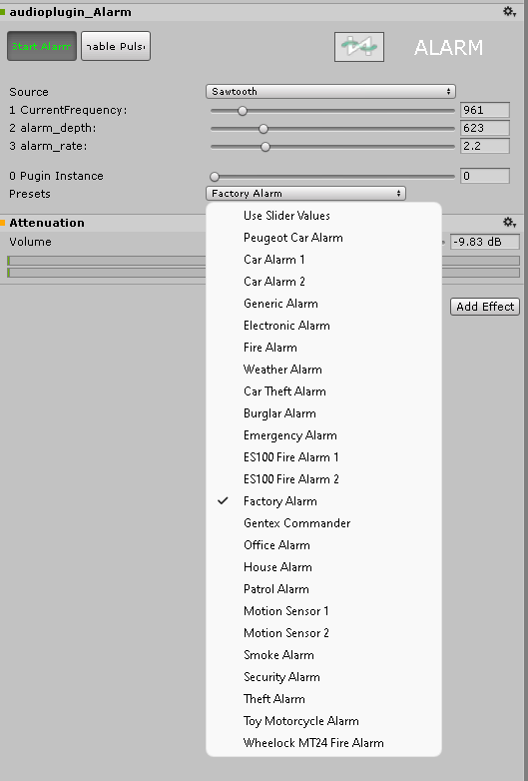Click the CurrentFrequency slider handle
Image resolution: width=528 pixels, height=781 pixels.
(x=243, y=111)
